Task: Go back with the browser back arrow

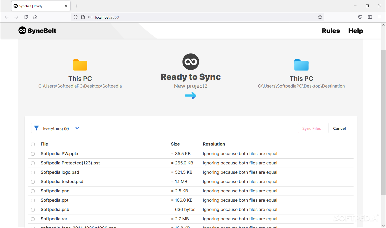Action: (x=7, y=17)
